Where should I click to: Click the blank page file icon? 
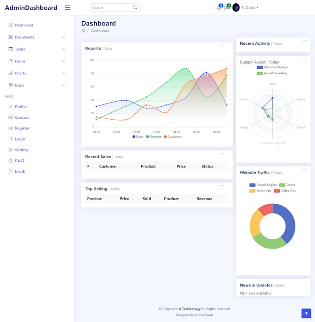11,171
